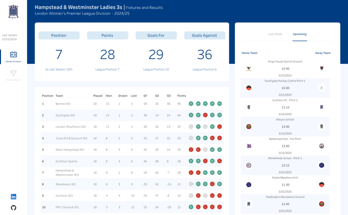Image resolution: width=348 pixels, height=215 pixels.
Task: Click home team badge for Alleyns School fixture
Action: (x=248, y=126)
